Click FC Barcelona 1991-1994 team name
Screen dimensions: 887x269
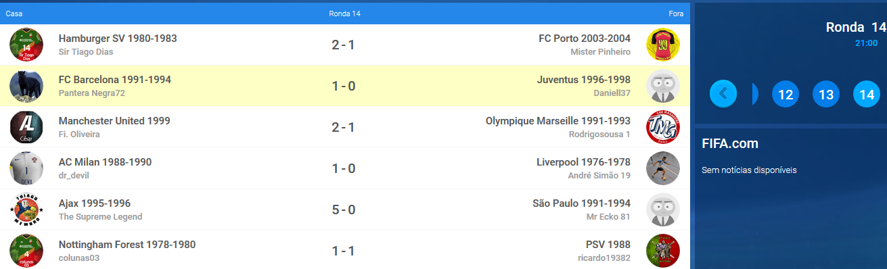[115, 80]
